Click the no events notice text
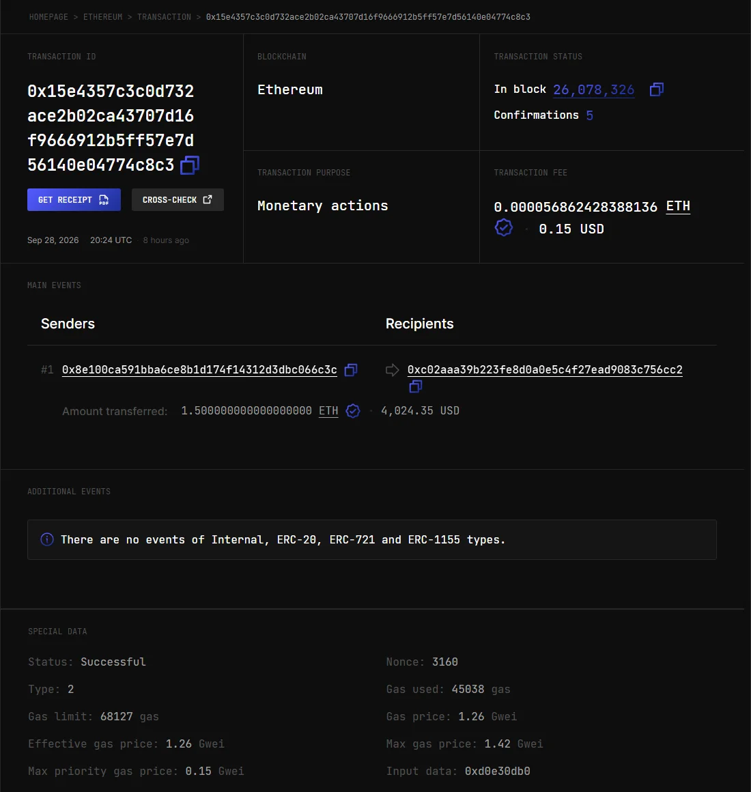This screenshot has width=751, height=792. point(283,539)
